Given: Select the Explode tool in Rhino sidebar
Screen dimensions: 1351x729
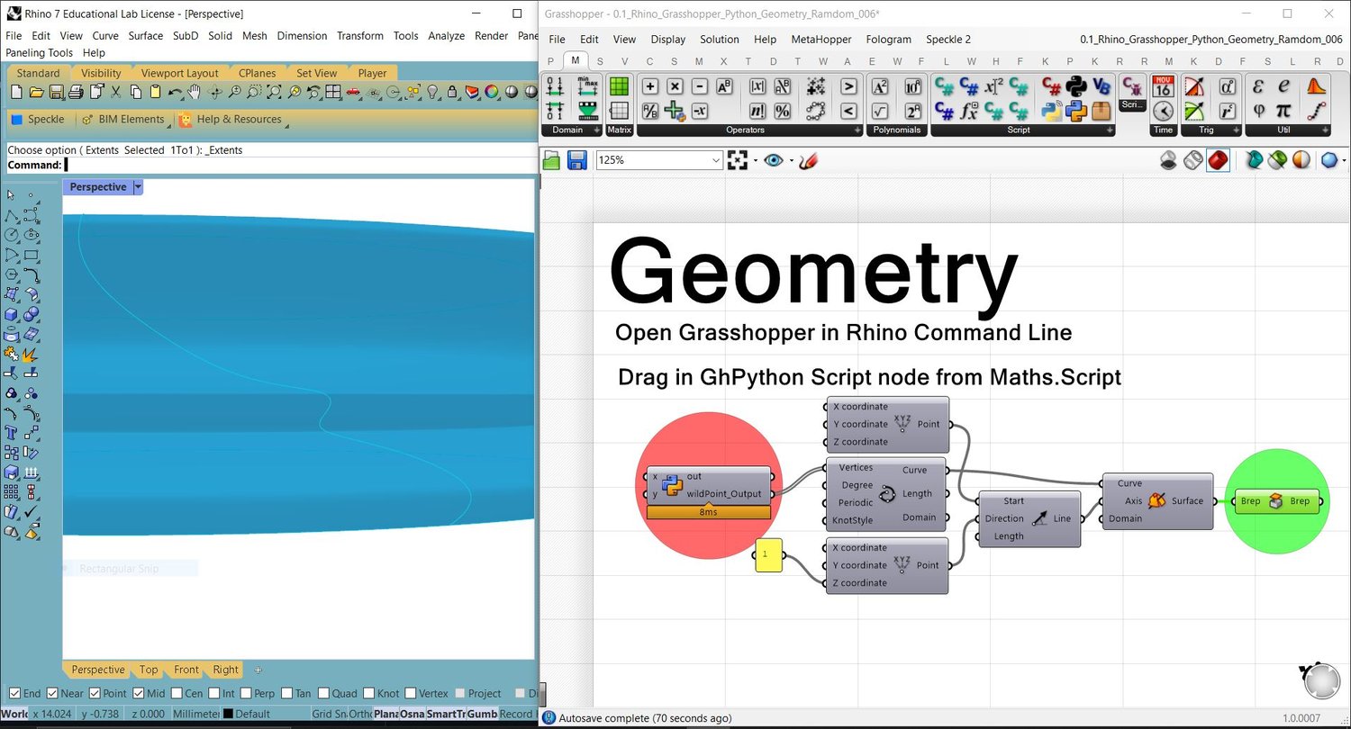Looking at the screenshot, I should (31, 355).
